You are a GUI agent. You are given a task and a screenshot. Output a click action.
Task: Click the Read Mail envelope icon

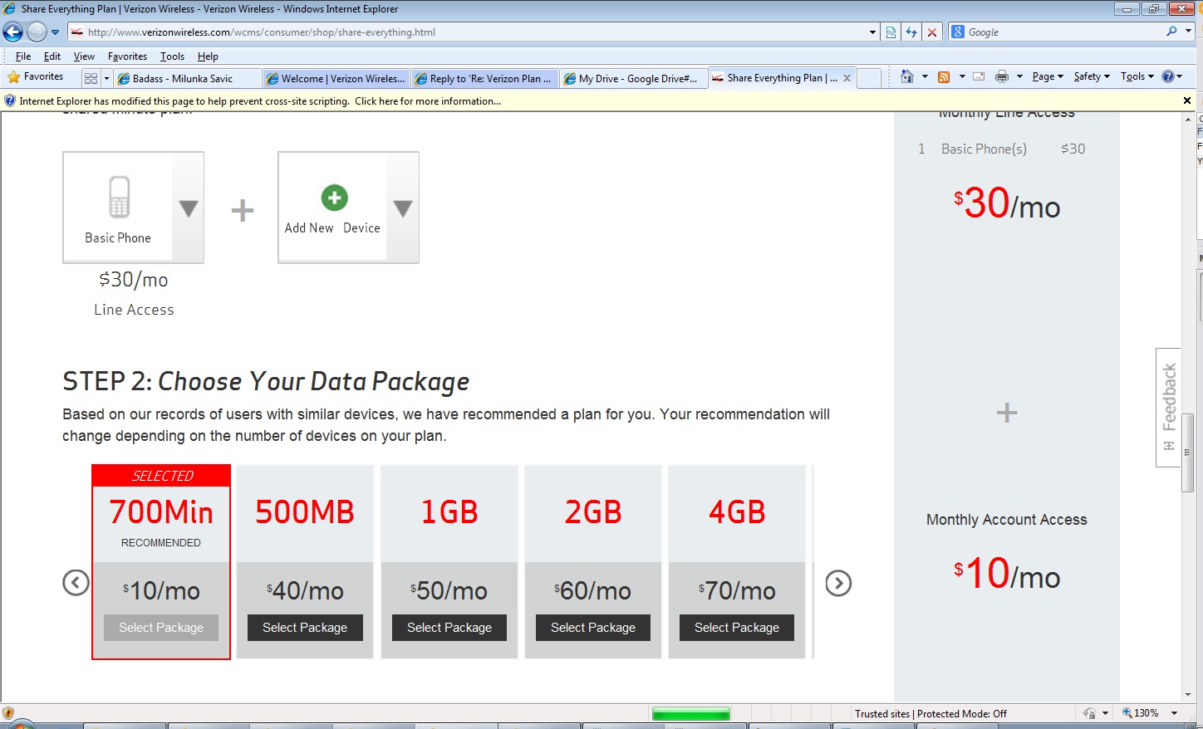(x=979, y=76)
